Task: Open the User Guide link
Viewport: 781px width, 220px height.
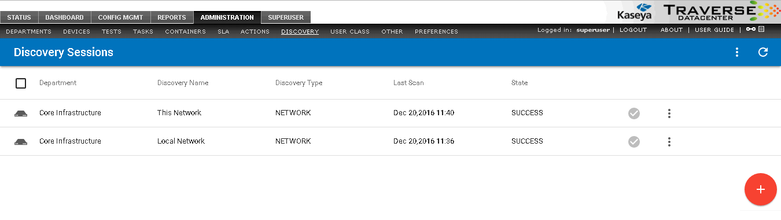Action: 714,30
